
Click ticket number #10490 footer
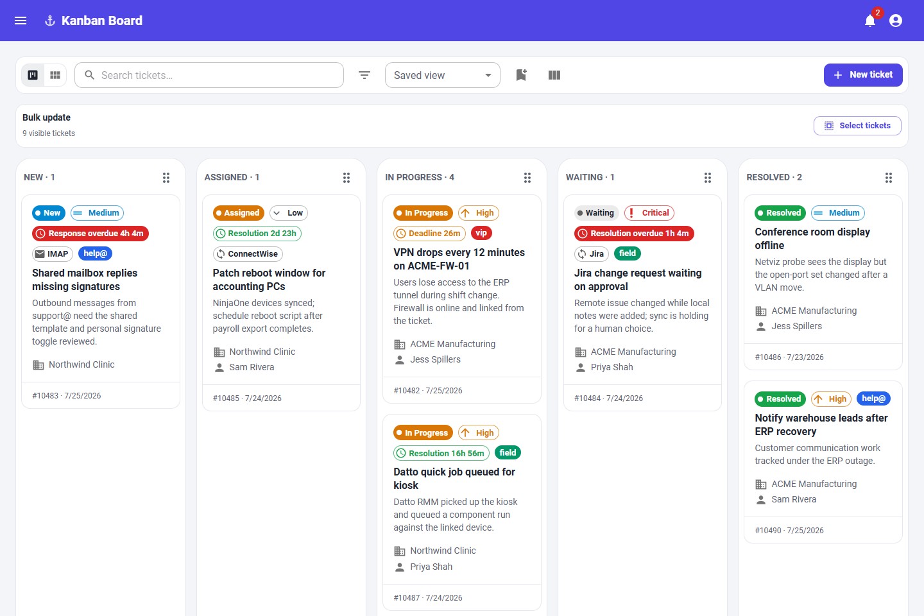(789, 531)
